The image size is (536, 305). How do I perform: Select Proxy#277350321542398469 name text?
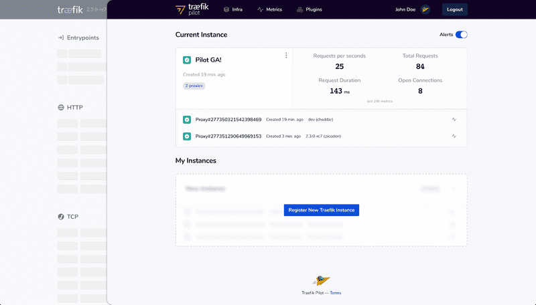coord(228,120)
